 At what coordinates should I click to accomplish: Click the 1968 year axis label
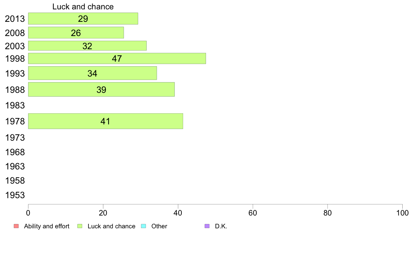15,152
